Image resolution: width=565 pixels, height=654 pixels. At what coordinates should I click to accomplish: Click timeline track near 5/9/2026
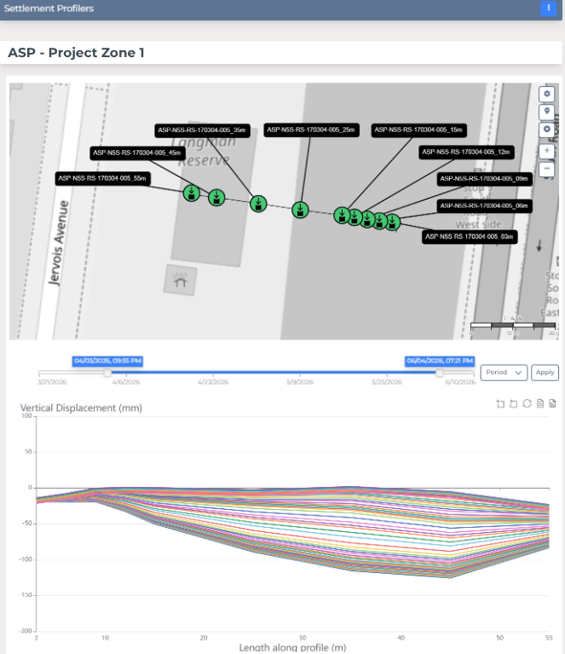[x=300, y=373]
